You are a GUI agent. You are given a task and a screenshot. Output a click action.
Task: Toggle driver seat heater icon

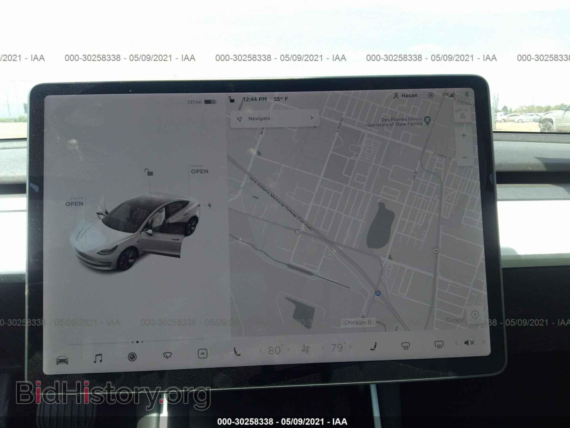237,352
